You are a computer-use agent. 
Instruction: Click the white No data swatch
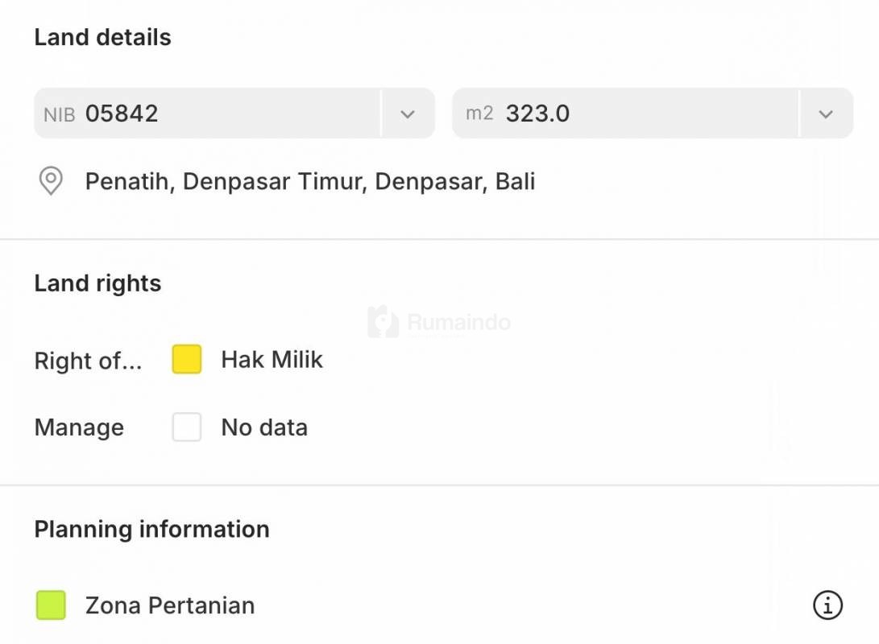187,427
